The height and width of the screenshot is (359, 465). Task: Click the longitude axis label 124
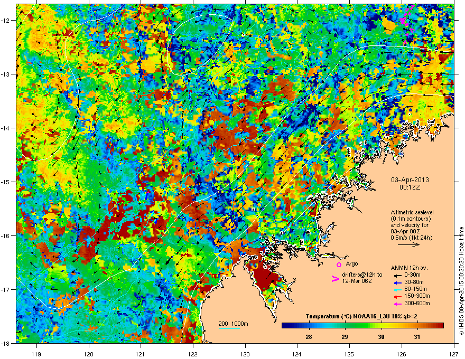point(297,354)
